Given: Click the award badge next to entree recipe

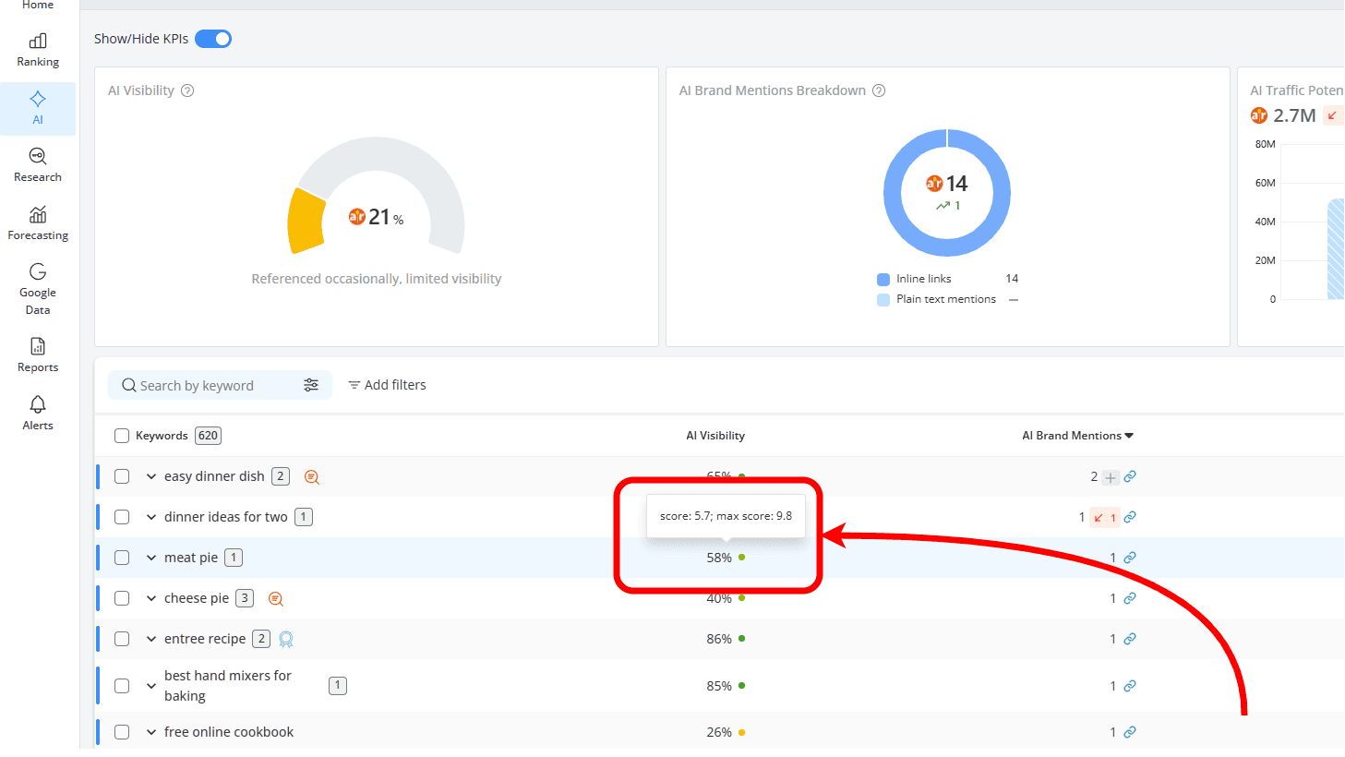Looking at the screenshot, I should [286, 638].
